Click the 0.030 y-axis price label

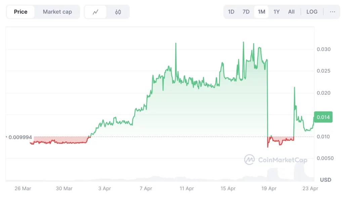324,49
